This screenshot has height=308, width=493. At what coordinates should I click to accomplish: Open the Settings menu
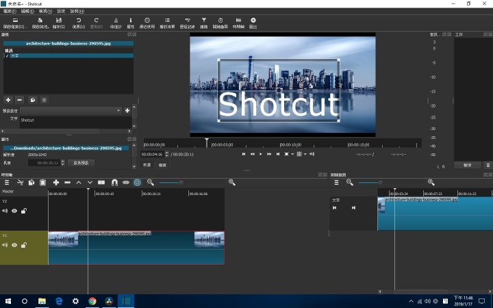(61, 12)
